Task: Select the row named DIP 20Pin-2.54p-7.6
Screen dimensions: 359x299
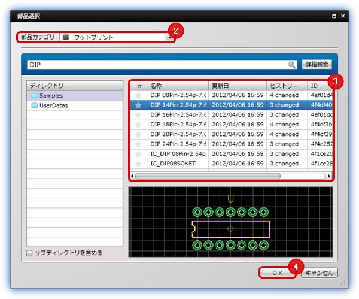Action: (231, 134)
